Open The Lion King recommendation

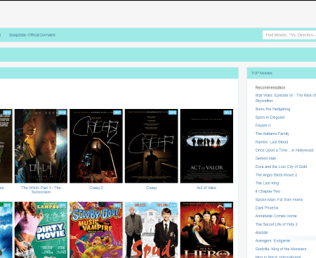point(267,183)
